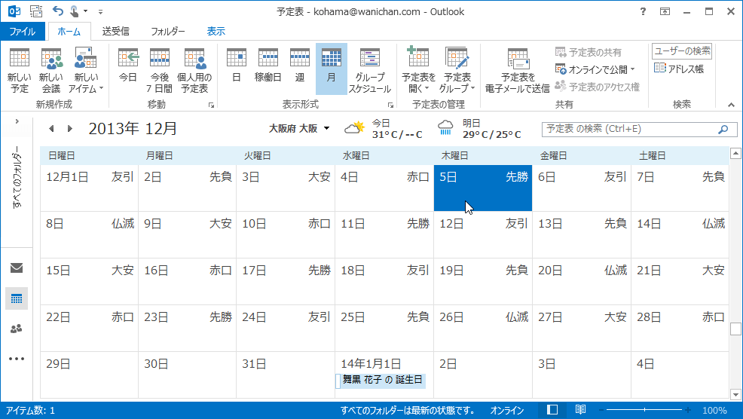
Task: Click 予定表の共有
Action: pyautogui.click(x=588, y=52)
